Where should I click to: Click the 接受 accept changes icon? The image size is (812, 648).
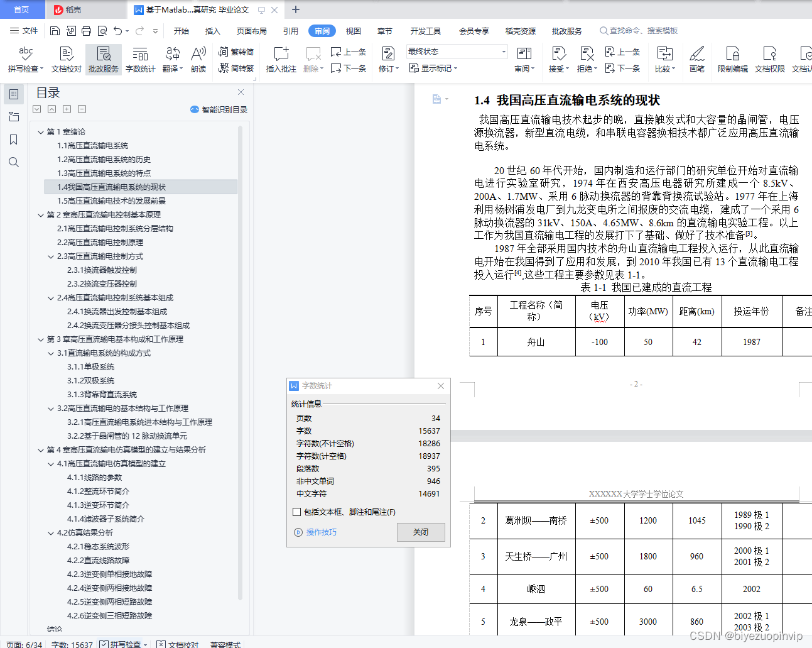(558, 60)
